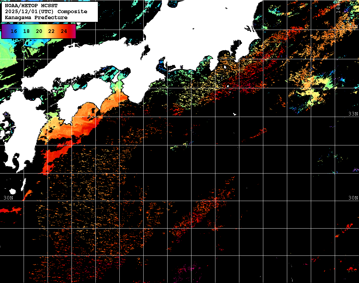Click the 30N latitude label on right edge

353,198
